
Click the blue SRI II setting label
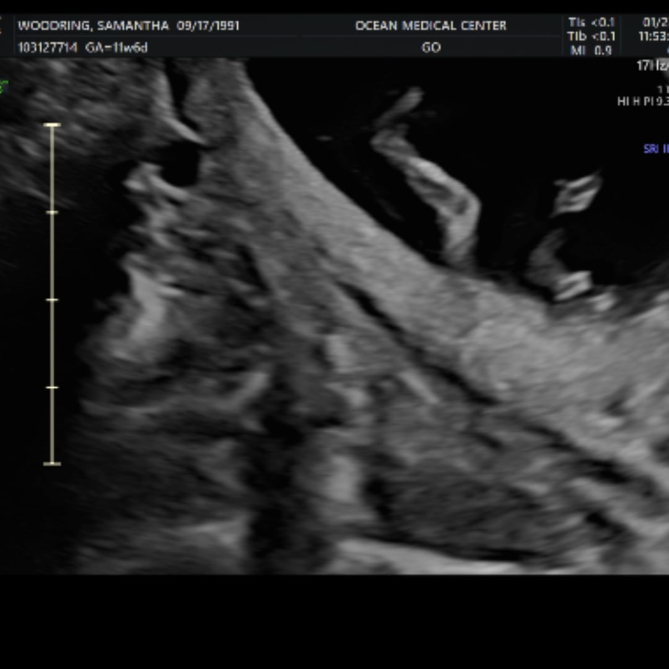coord(656,149)
